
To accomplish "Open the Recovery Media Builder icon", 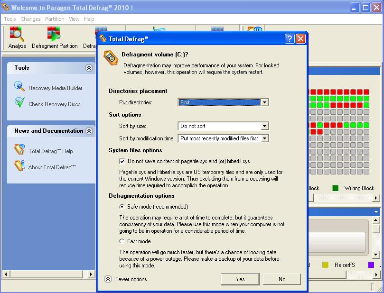I will click(x=19, y=86).
